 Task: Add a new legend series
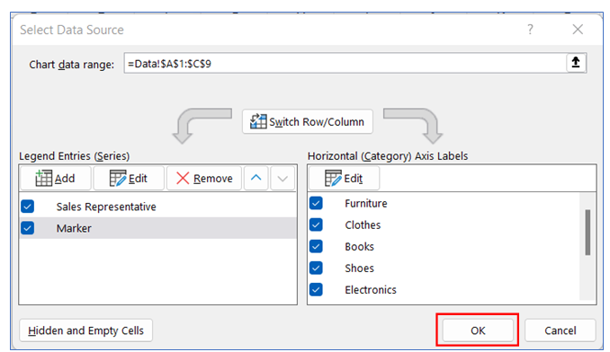[x=55, y=179]
